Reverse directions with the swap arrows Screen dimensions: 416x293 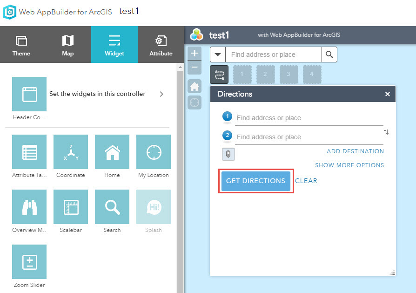point(386,132)
